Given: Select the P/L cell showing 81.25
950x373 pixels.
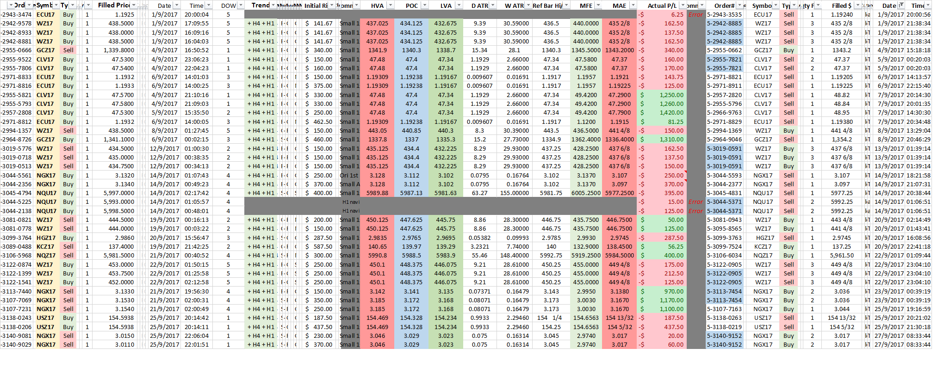Looking at the screenshot, I should pyautogui.click(x=662, y=122).
